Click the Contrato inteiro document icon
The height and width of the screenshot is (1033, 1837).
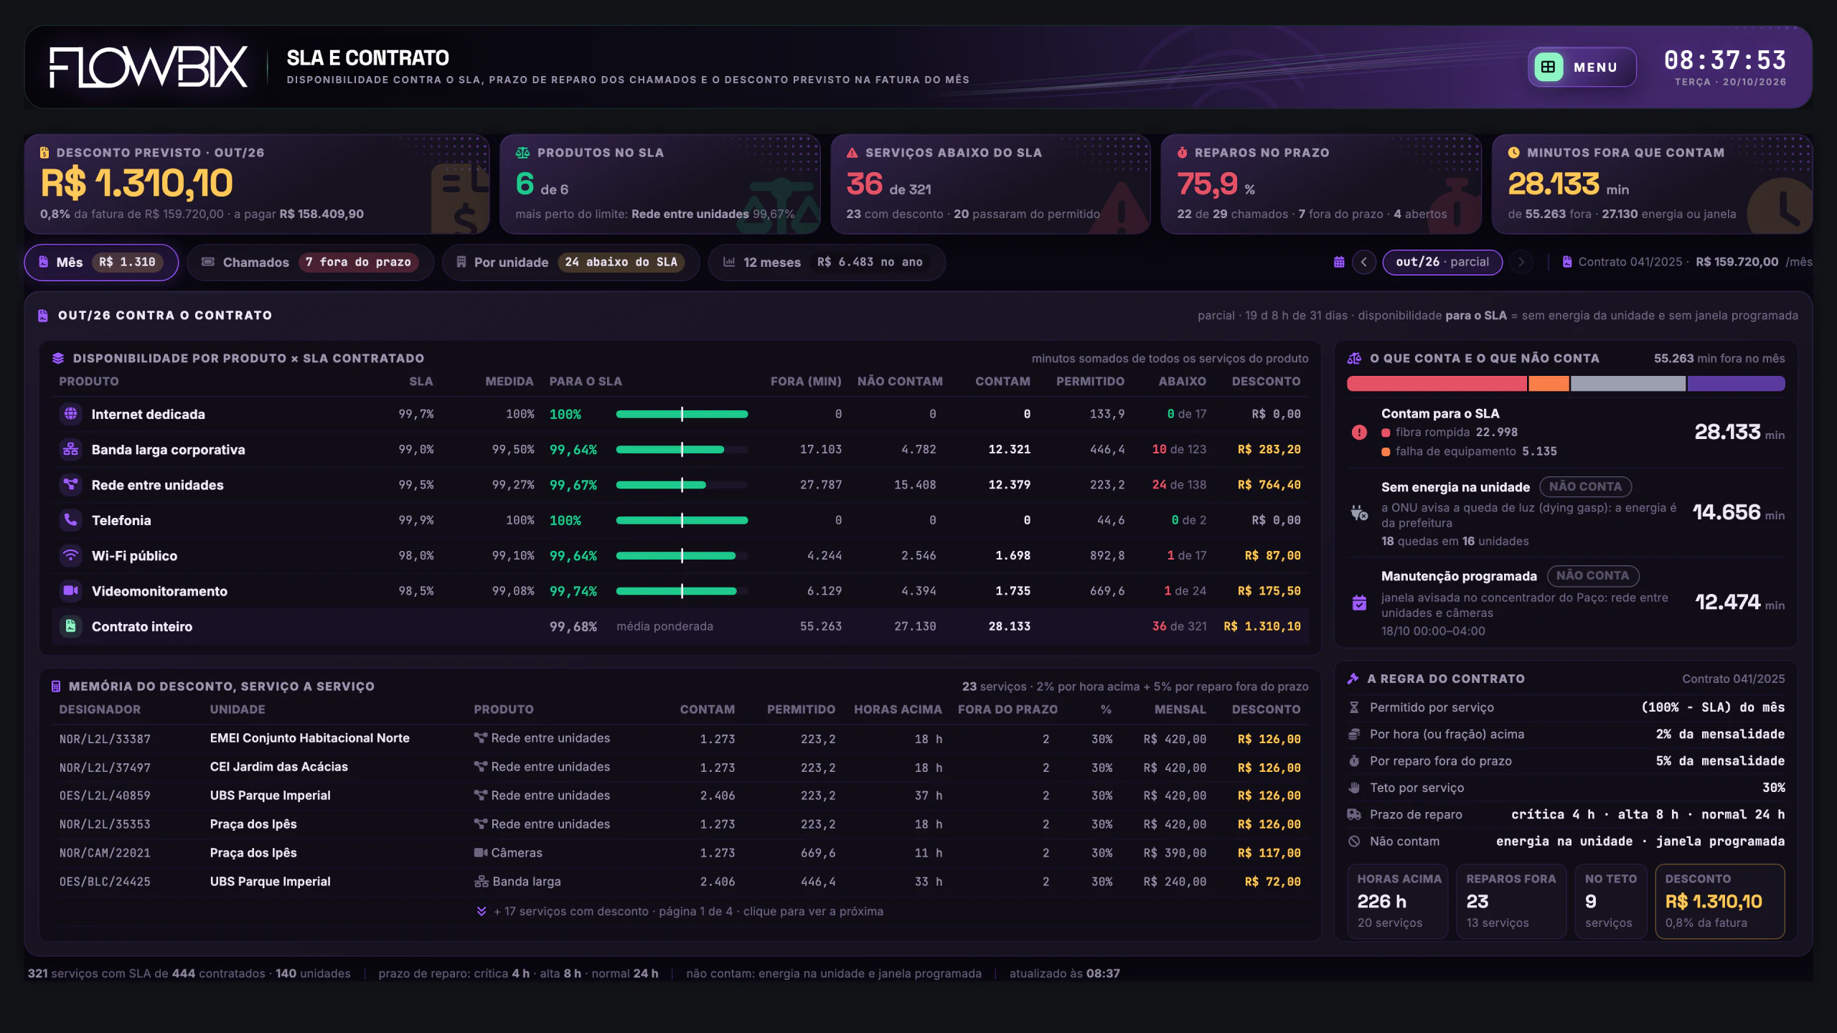(70, 626)
